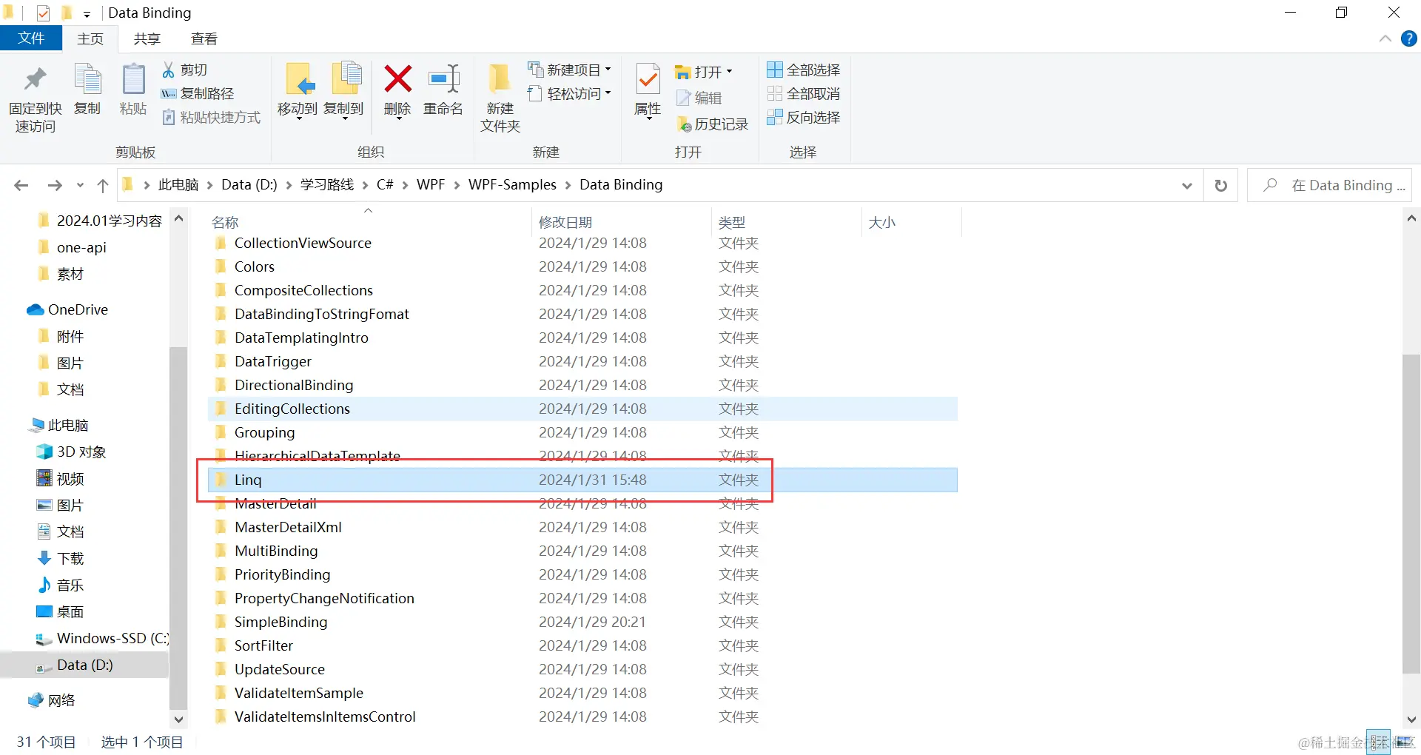Viewport: 1421px width, 755px height.
Task: Click the Pin to Quick Access icon
Action: pos(35,79)
